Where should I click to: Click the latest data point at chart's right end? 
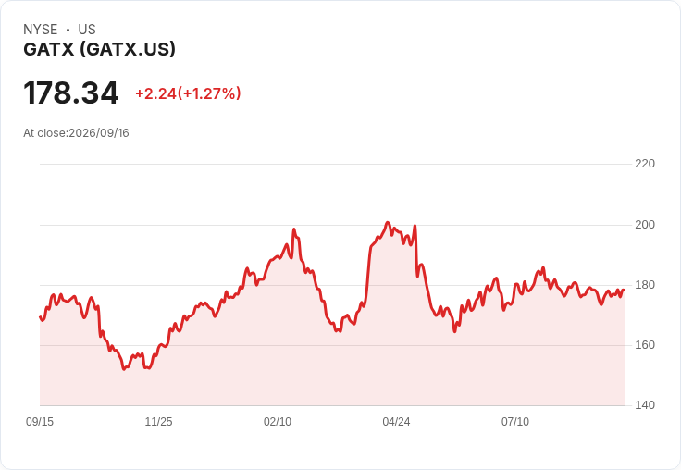625,290
